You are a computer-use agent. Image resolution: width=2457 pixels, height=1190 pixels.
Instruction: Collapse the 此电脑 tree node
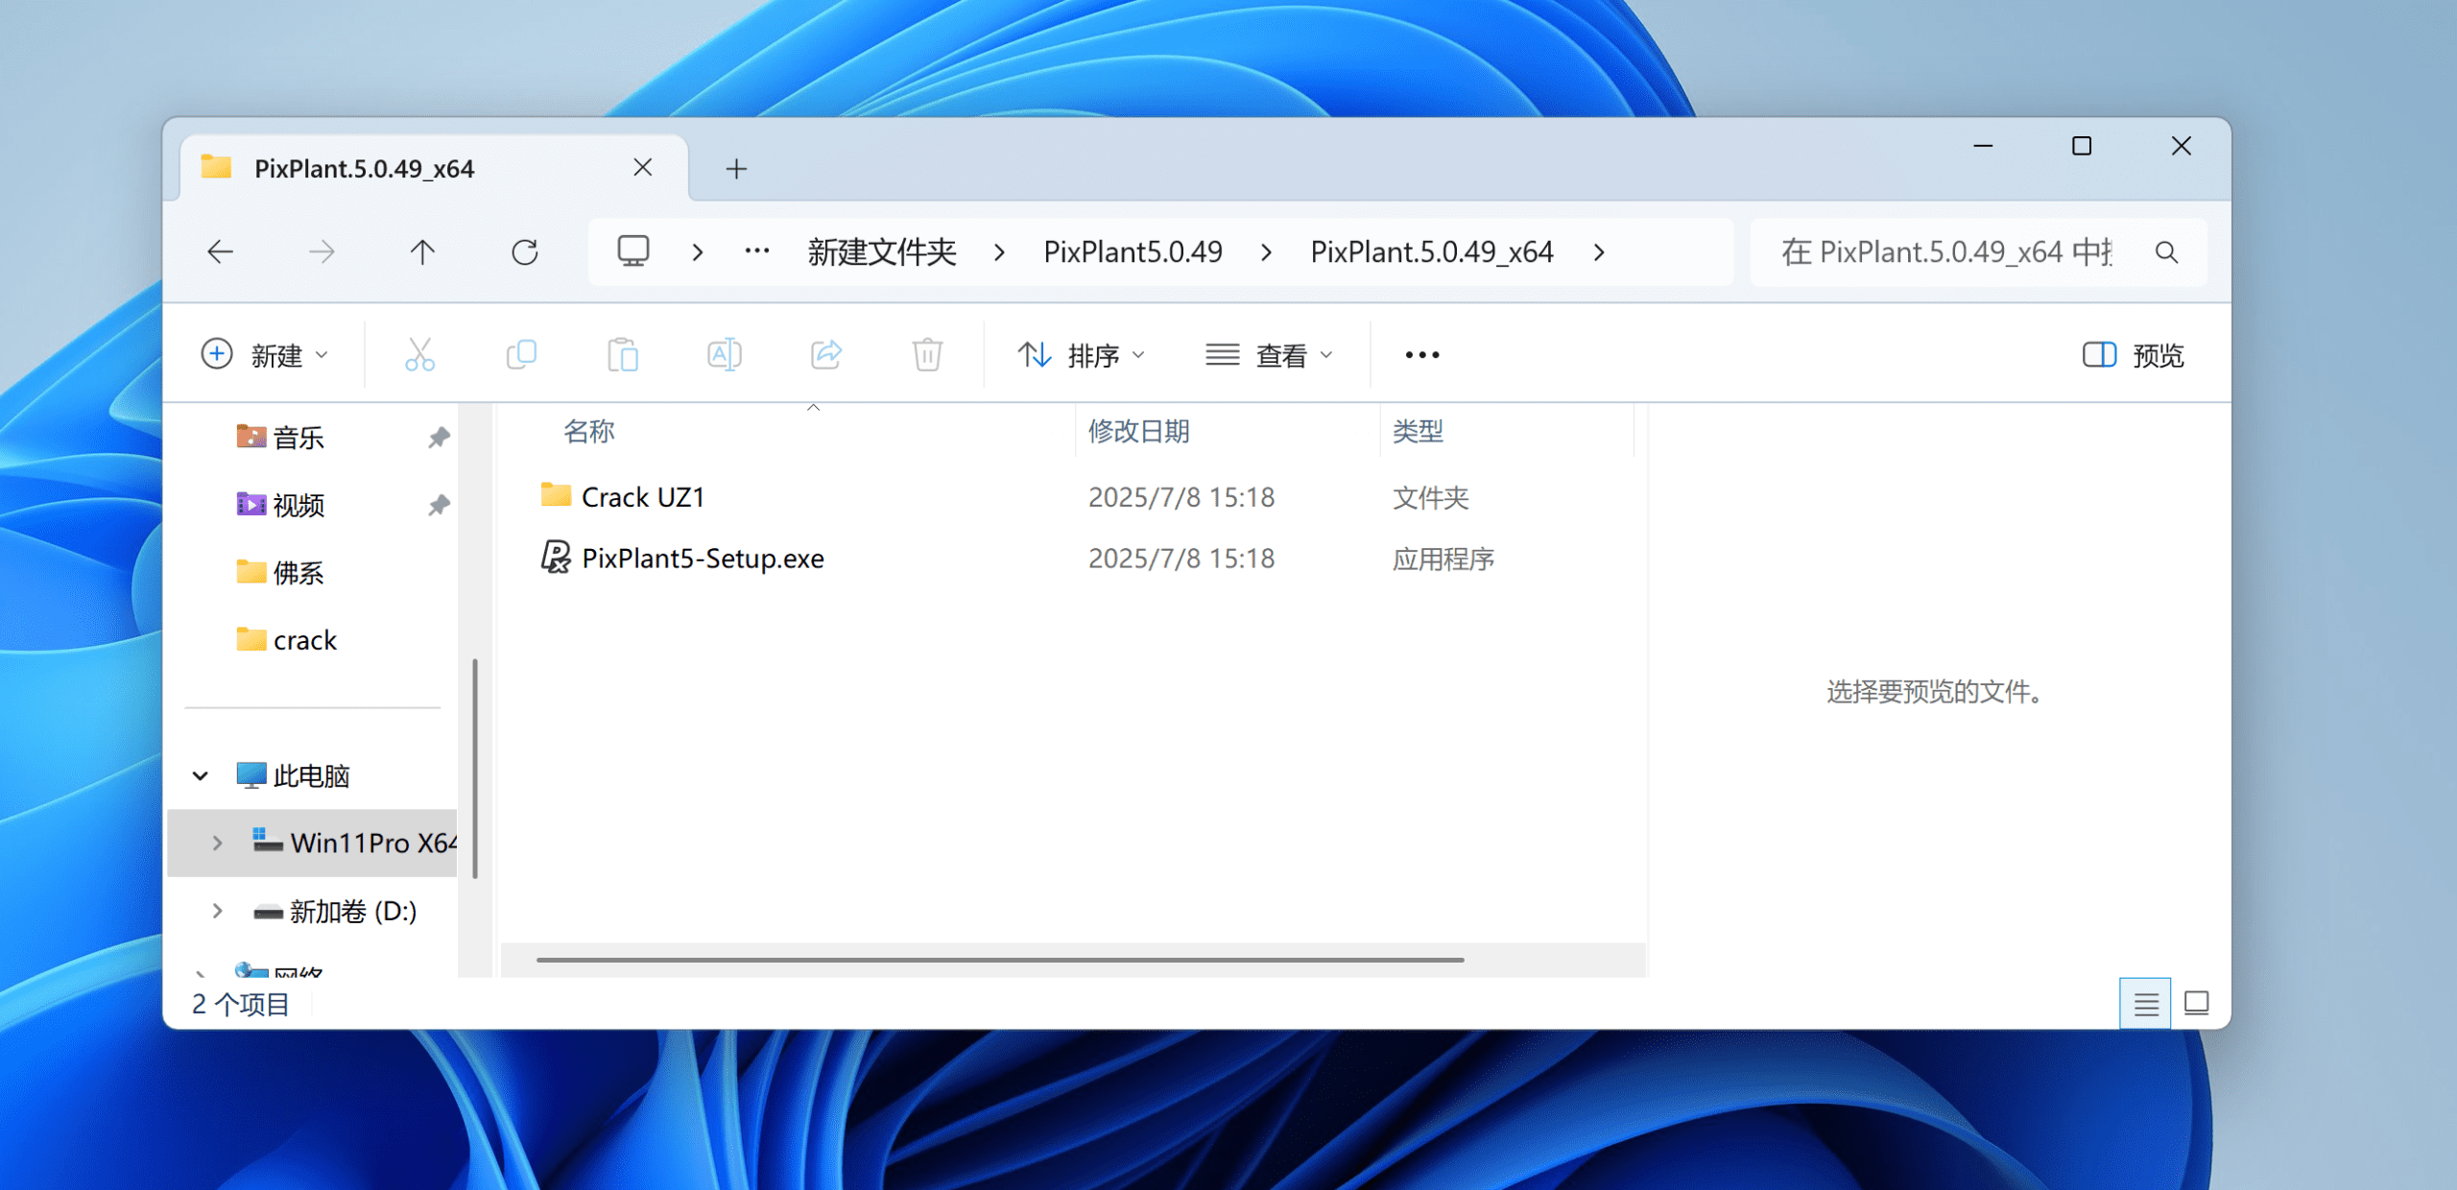tap(201, 775)
